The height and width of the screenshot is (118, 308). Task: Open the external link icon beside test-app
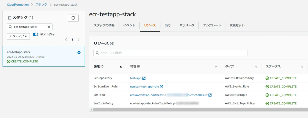coord(144,78)
